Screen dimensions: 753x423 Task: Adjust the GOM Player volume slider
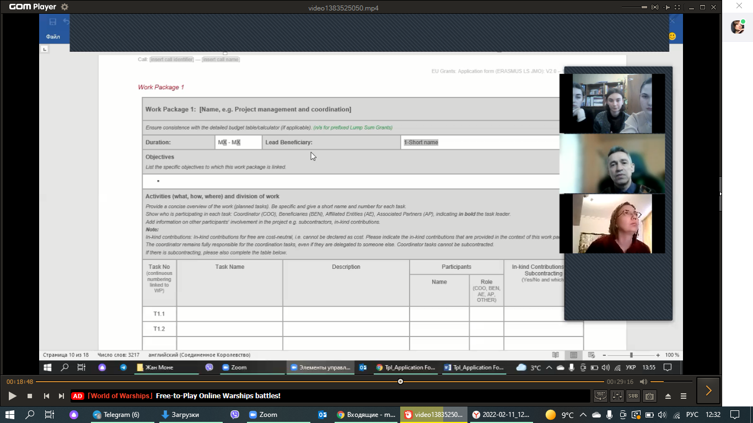click(671, 382)
